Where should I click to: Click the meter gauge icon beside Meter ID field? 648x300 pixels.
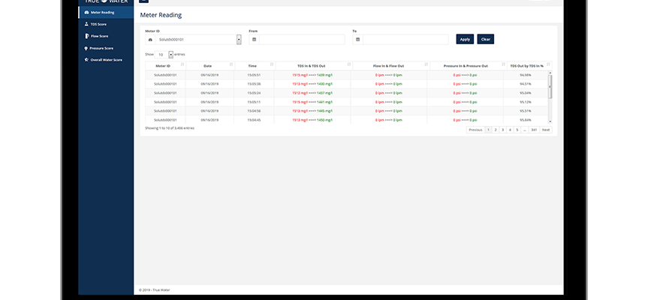150,40
